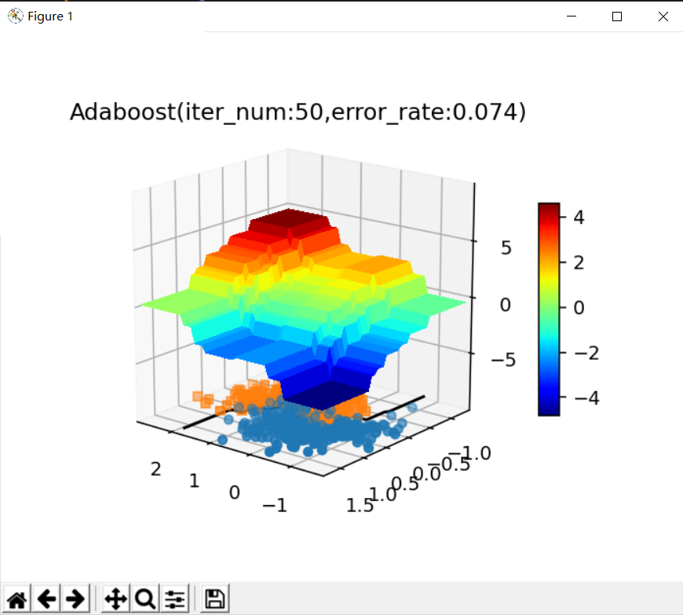This screenshot has width=683, height=615.
Task: Click the matplotlib logo in the title bar
Action: [x=13, y=15]
